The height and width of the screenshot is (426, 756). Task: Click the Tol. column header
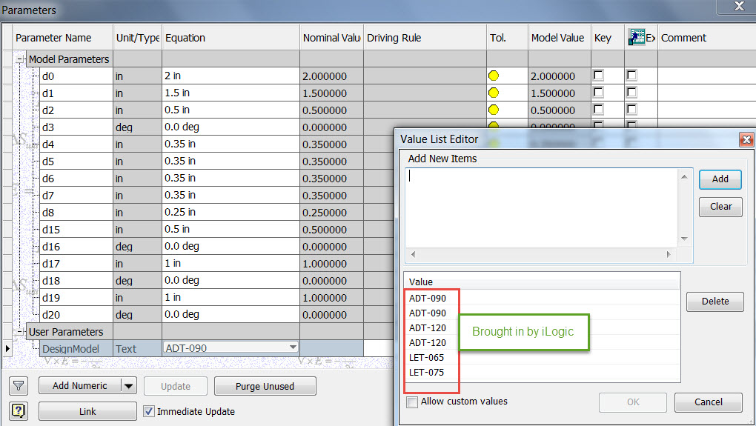507,38
